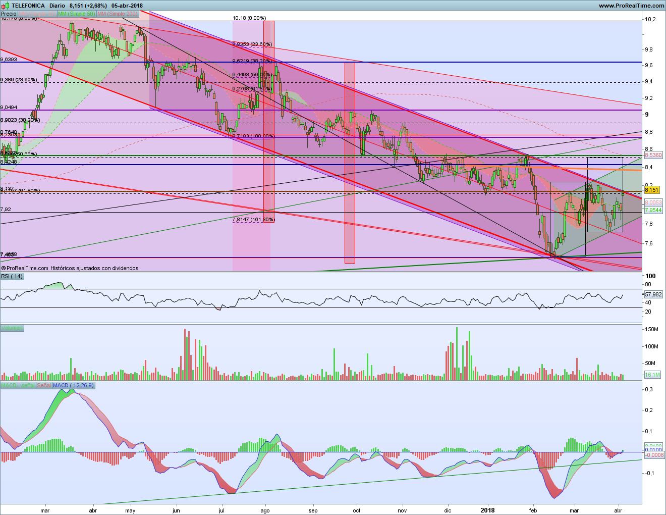Select the Precio indicator label
This screenshot has height=515, width=666.
(9, 14)
